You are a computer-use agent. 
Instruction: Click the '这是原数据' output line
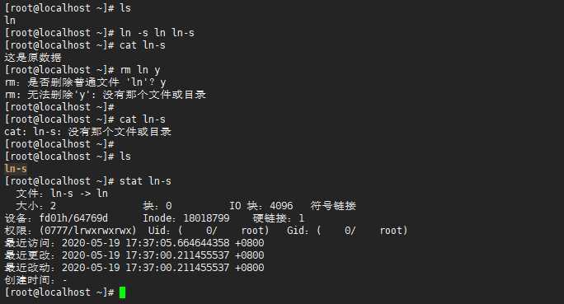tap(33, 58)
